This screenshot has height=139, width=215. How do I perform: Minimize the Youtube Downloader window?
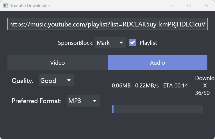[x=172, y=5]
